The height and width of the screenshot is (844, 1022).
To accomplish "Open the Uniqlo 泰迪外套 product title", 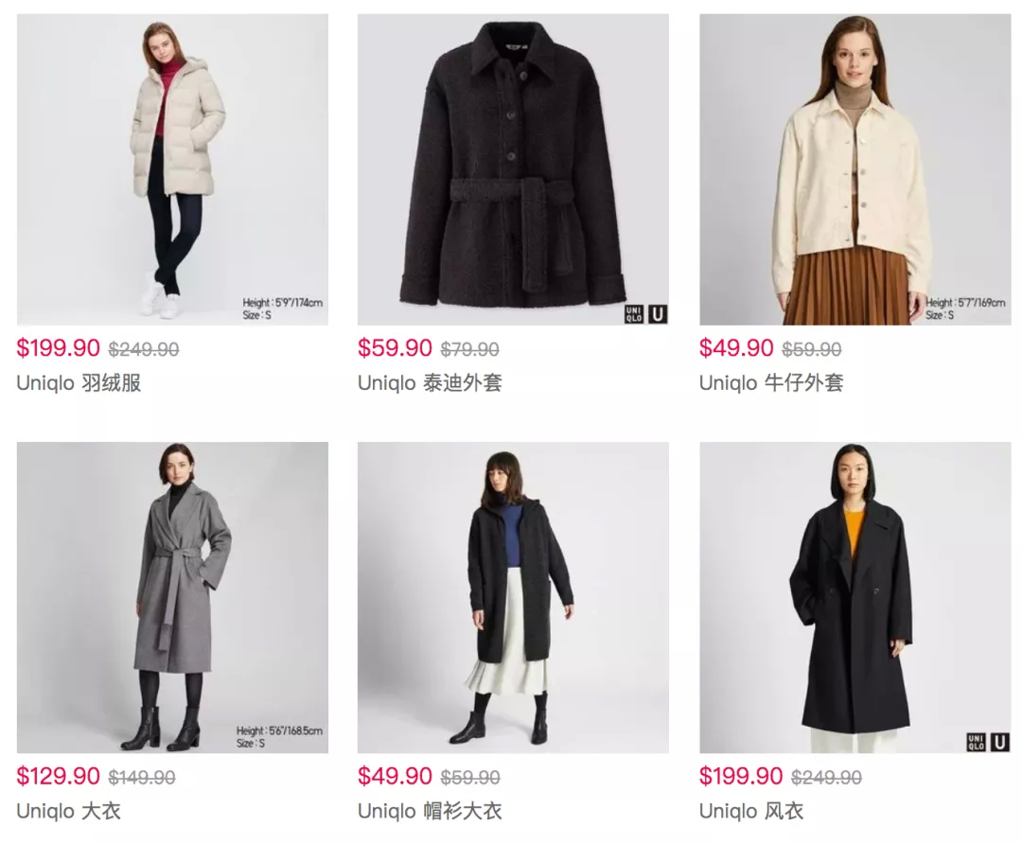I will (x=430, y=382).
